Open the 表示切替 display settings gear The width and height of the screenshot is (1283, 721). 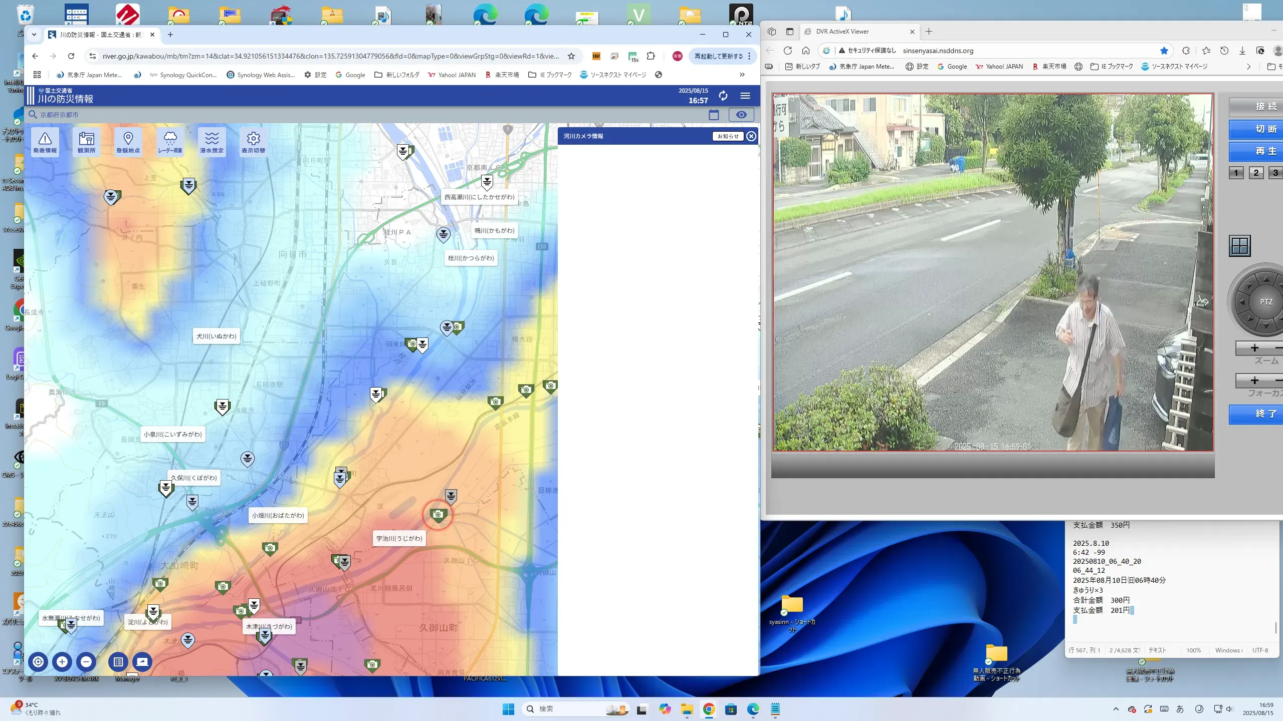253,142
